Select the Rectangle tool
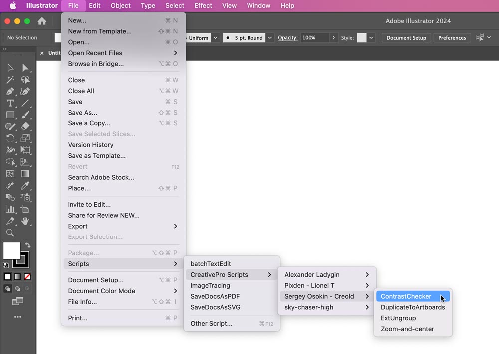This screenshot has height=354, width=499. tap(10, 115)
